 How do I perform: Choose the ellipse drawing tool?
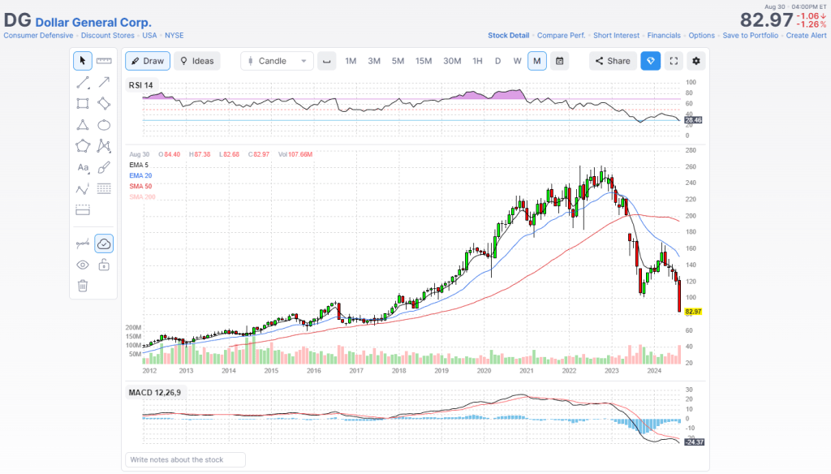104,124
